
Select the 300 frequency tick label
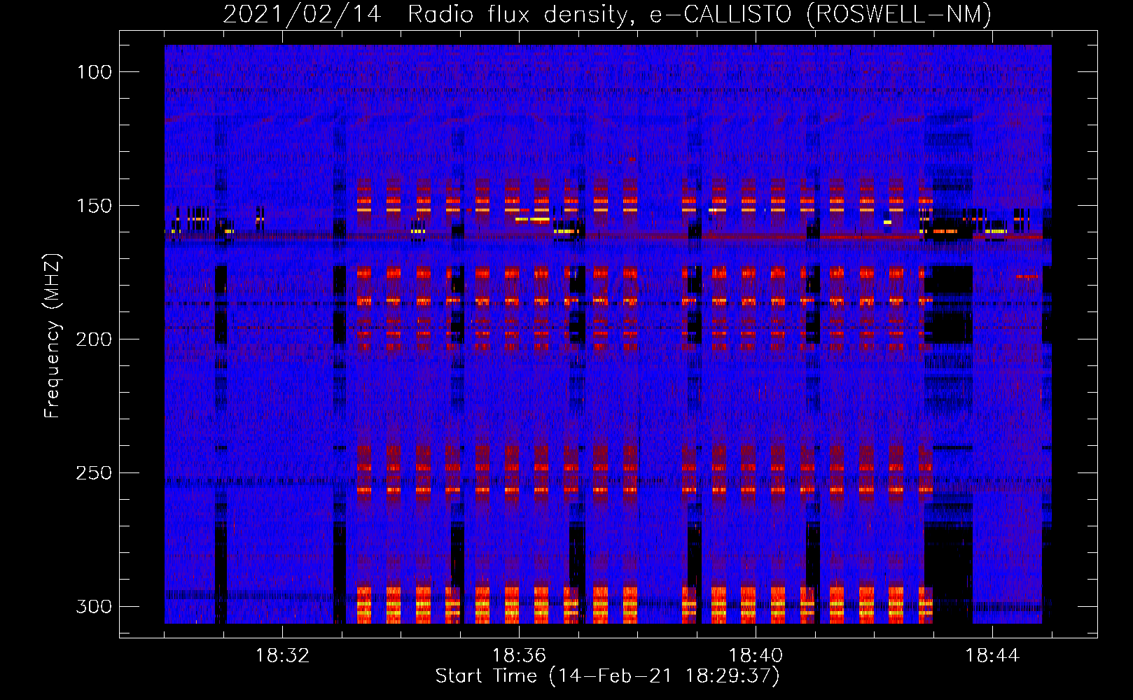(x=94, y=606)
